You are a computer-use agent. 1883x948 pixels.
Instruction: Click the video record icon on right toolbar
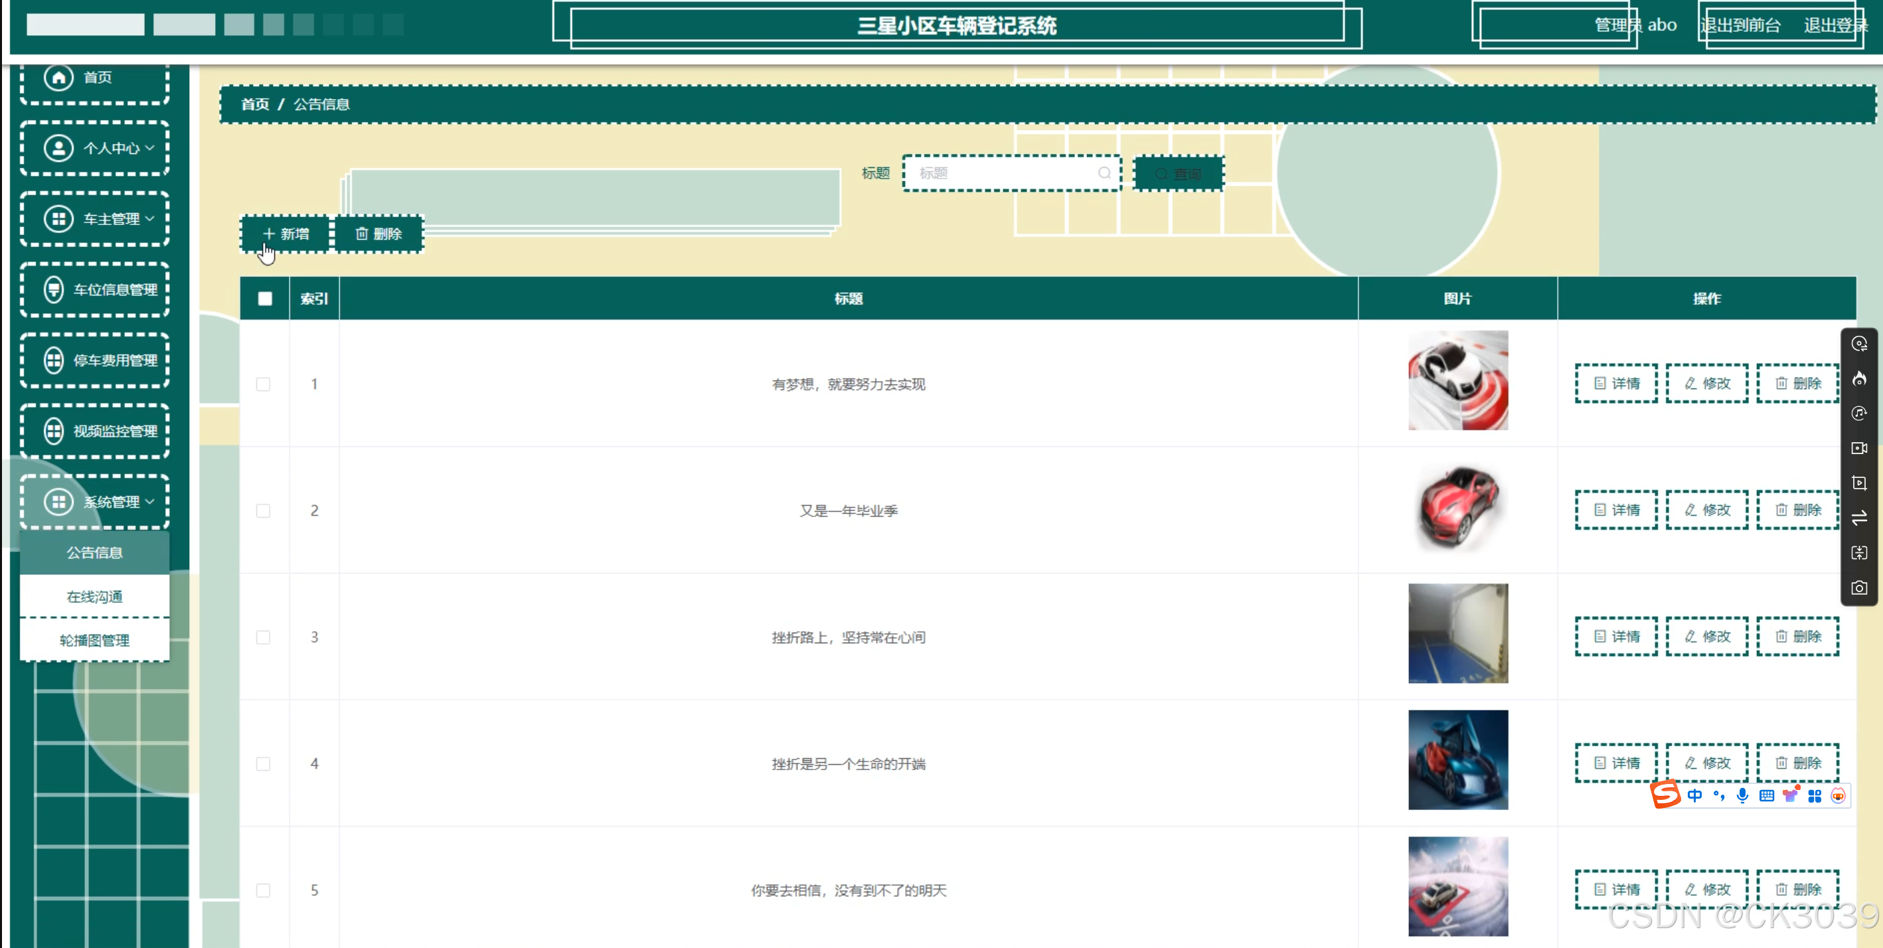click(1859, 448)
